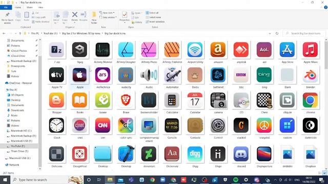This screenshot has width=328, height=184.
Task: Open the Mail app on taskbar
Action: [120, 179]
